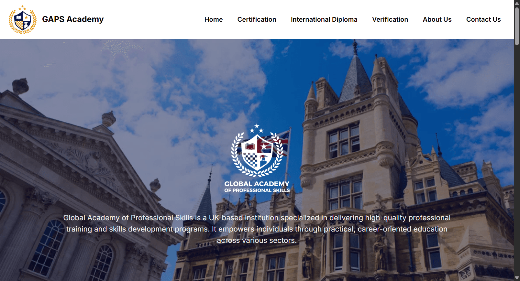Click the three stars above the hero shield
The image size is (520, 281).
click(x=257, y=128)
